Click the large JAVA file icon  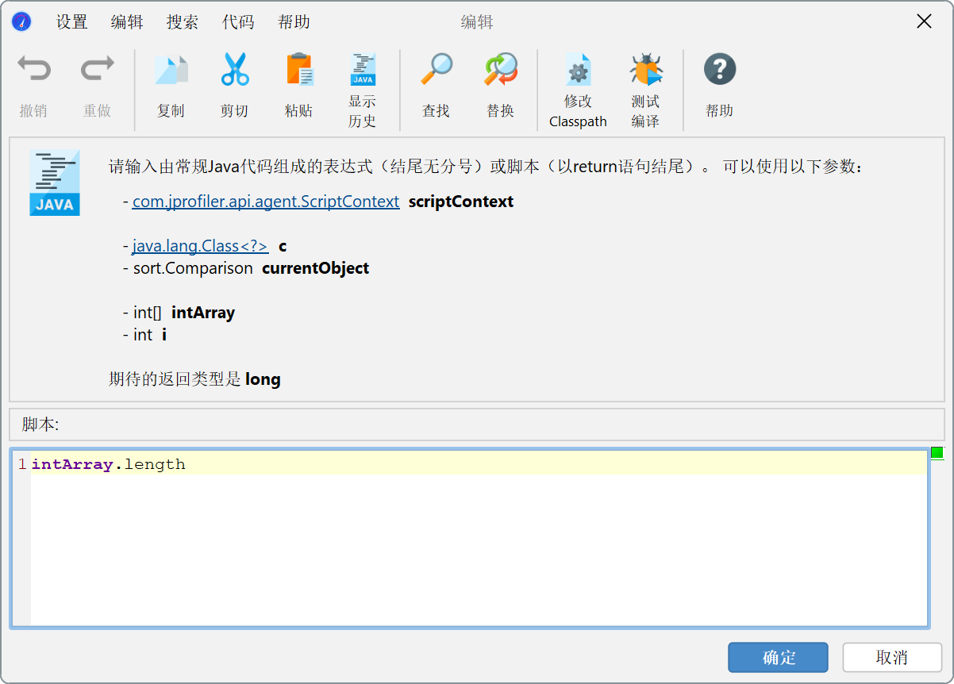(55, 183)
